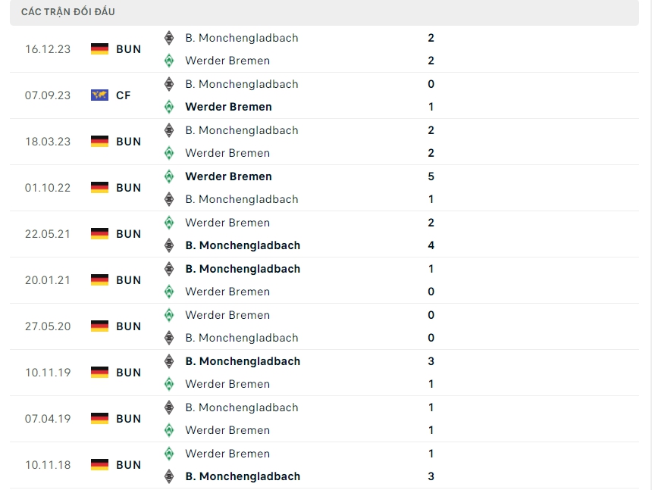652x490 pixels.
Task: Click Gladbach crest in the 10.11.19 match
Action: pyautogui.click(x=169, y=361)
